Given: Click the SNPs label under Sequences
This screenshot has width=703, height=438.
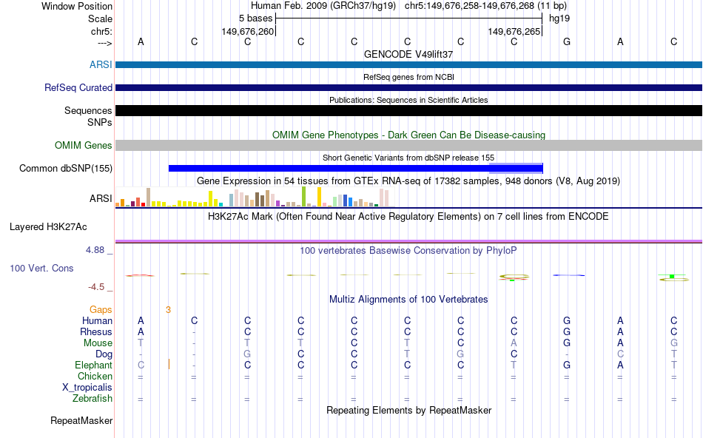Looking at the screenshot, I should (x=100, y=122).
